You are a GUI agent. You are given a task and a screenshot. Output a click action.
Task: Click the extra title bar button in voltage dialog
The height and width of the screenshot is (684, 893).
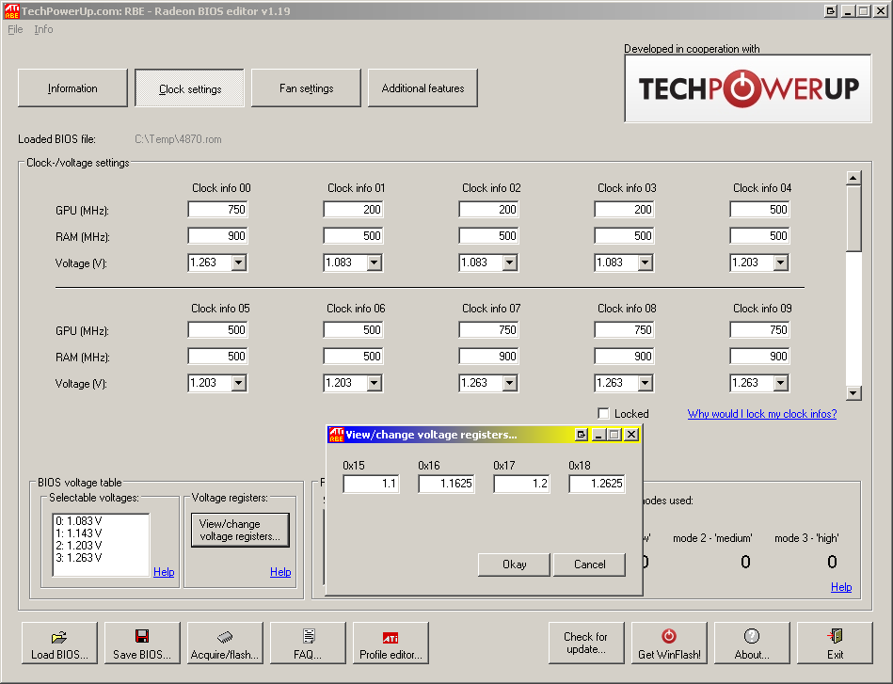tap(581, 435)
